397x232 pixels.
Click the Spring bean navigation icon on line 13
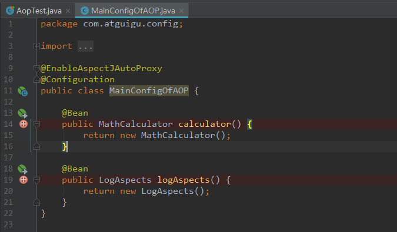[22, 113]
